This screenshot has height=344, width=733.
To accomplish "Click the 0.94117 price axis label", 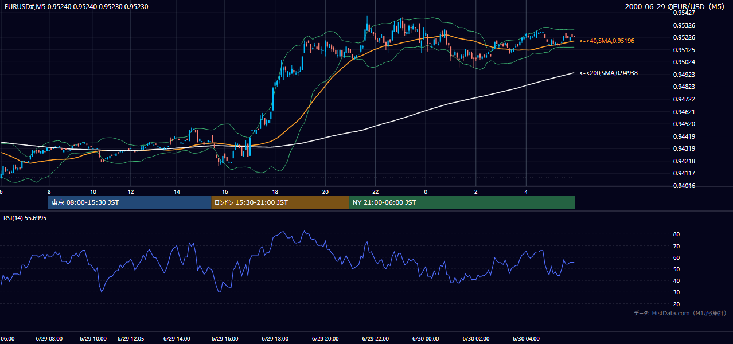I will pyautogui.click(x=684, y=173).
